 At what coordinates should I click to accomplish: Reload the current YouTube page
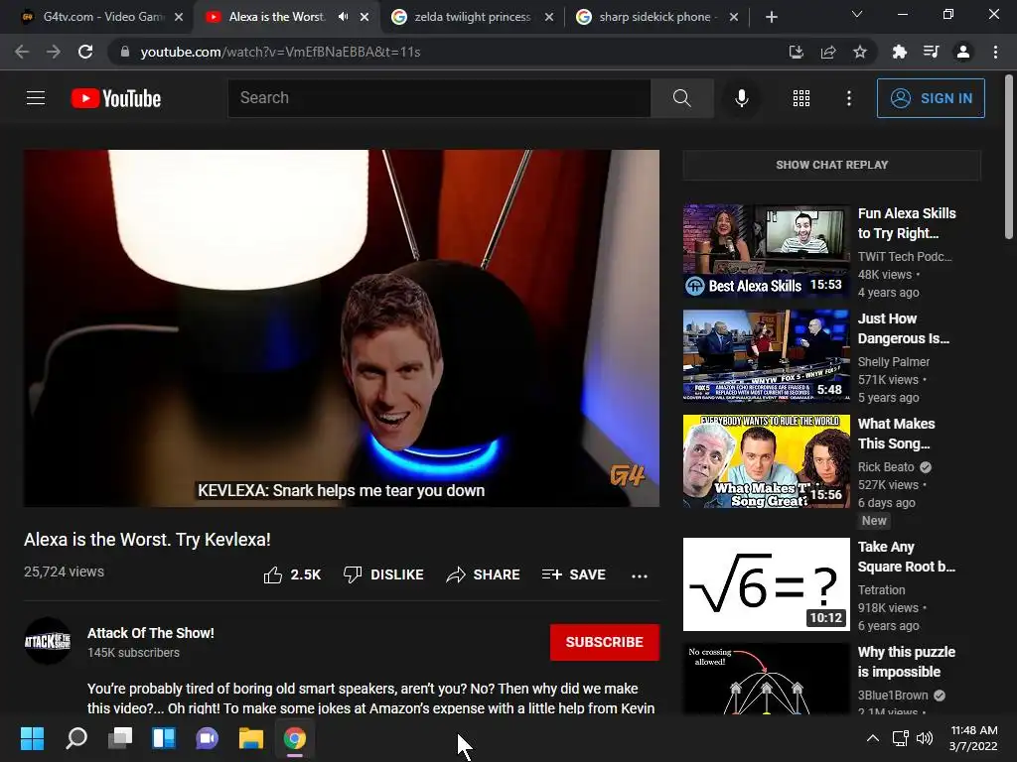tap(85, 52)
